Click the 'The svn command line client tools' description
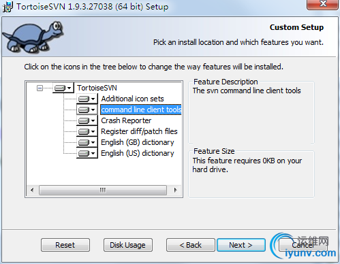Screen dimensions: 340x264 click(x=247, y=90)
